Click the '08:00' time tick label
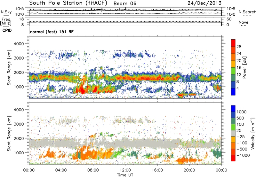 point(93,170)
